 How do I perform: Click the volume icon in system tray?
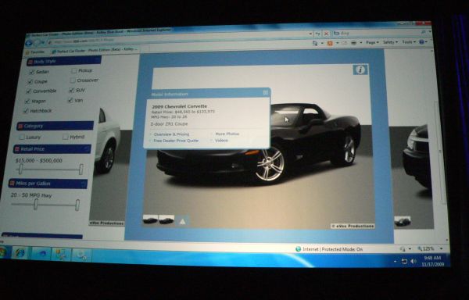click(414, 261)
